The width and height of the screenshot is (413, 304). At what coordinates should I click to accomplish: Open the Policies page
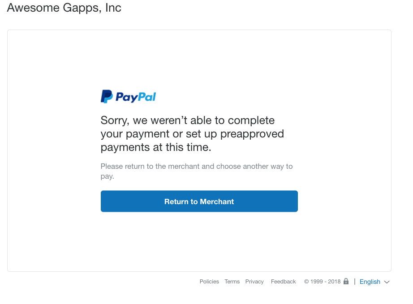209,282
